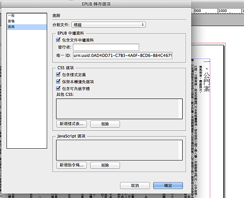Click the JavaScript list box
244x198 pixels.
click(119, 150)
